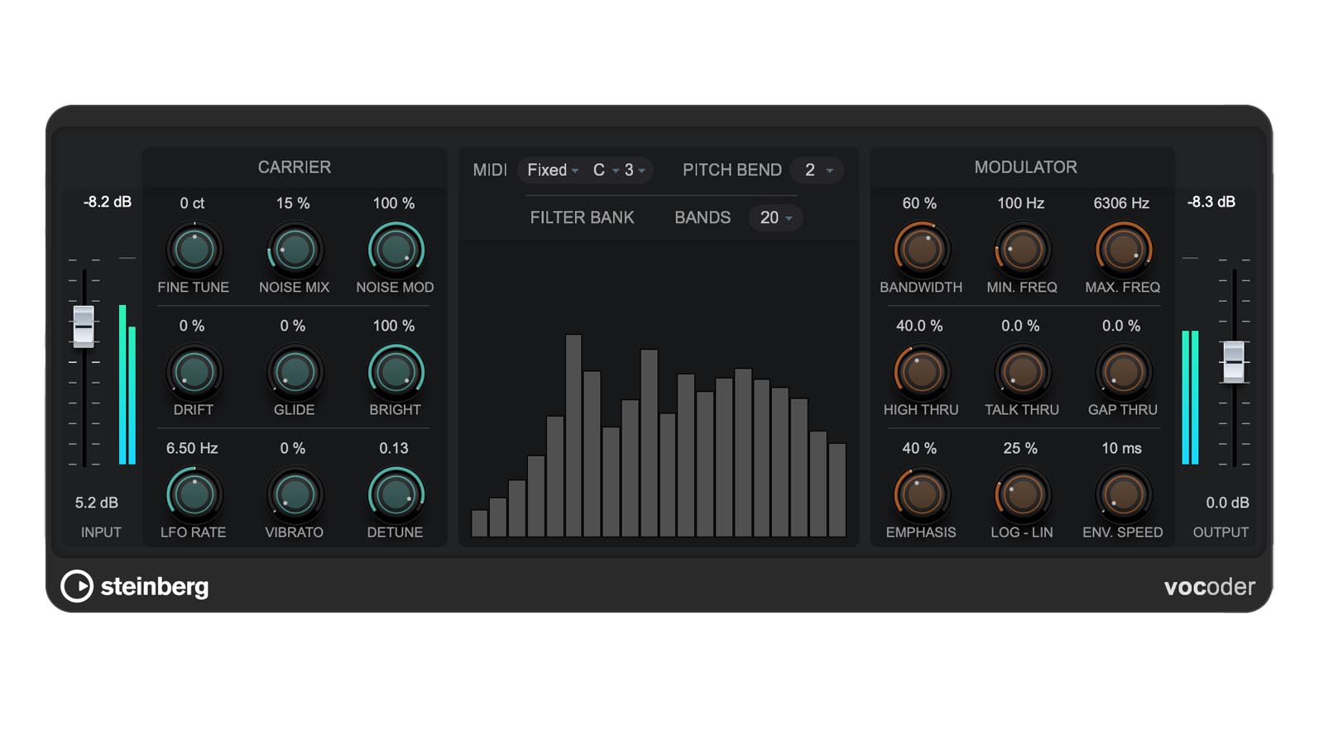Click the LFO Rate knob

pos(194,494)
